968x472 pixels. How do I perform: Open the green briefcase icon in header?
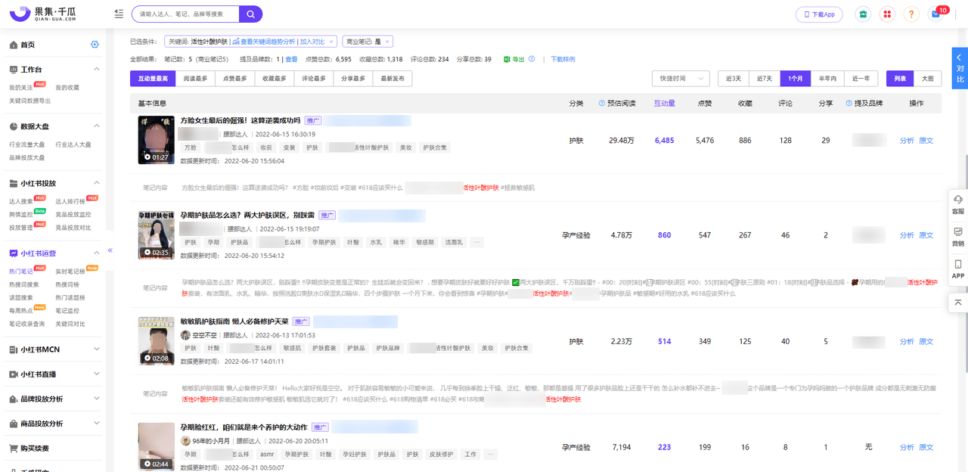(x=863, y=14)
